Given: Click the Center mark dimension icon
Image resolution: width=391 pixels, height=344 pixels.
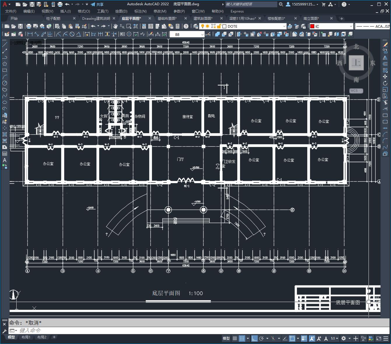Looking at the screenshot, I should pos(129,34).
